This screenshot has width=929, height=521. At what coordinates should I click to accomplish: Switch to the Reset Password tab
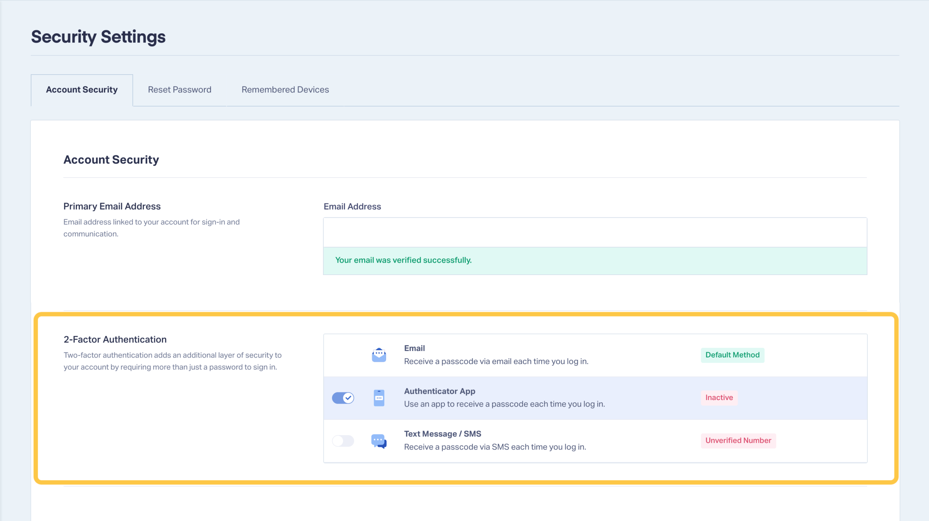[179, 89]
